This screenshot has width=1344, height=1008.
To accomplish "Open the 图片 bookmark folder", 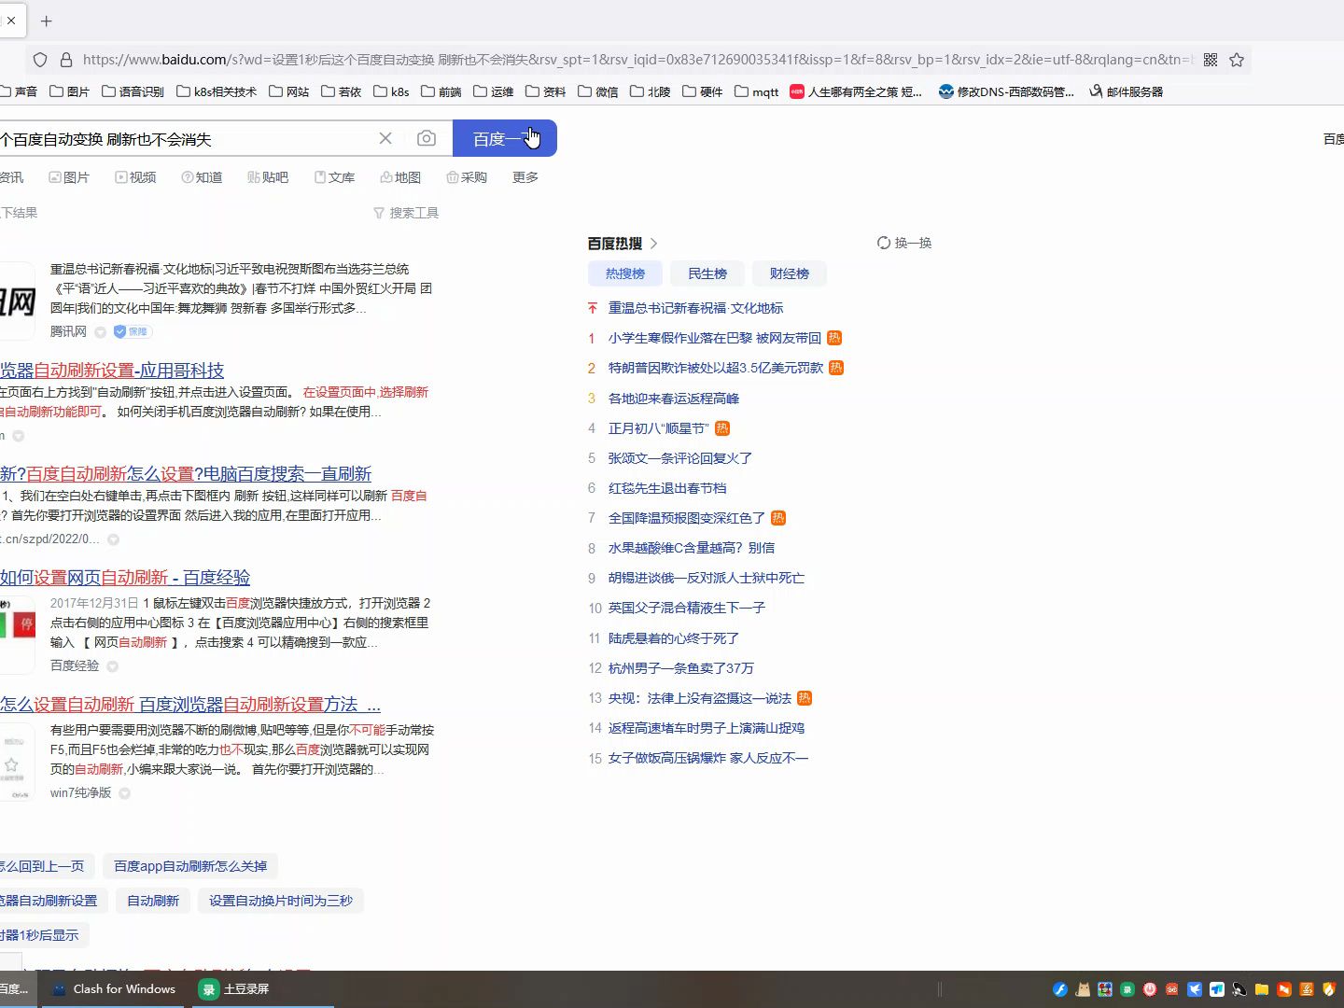I will (70, 91).
